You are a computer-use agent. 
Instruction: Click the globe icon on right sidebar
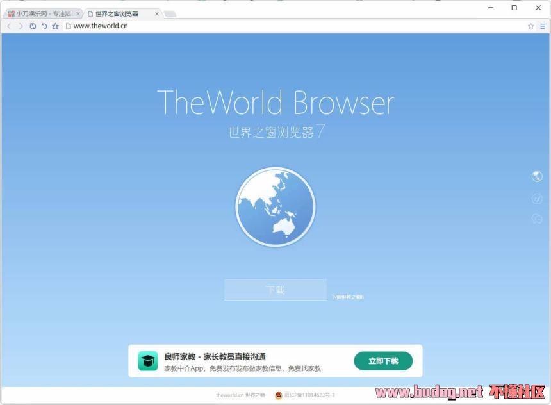[x=537, y=176]
